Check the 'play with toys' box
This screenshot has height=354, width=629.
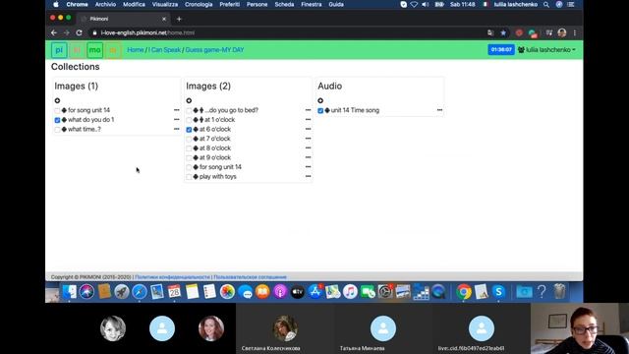pyautogui.click(x=189, y=177)
